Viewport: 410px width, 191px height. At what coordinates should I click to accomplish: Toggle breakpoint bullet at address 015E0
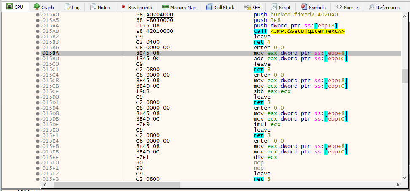point(38,130)
